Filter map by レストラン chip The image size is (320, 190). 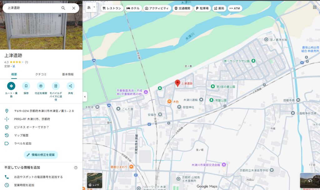[112, 8]
